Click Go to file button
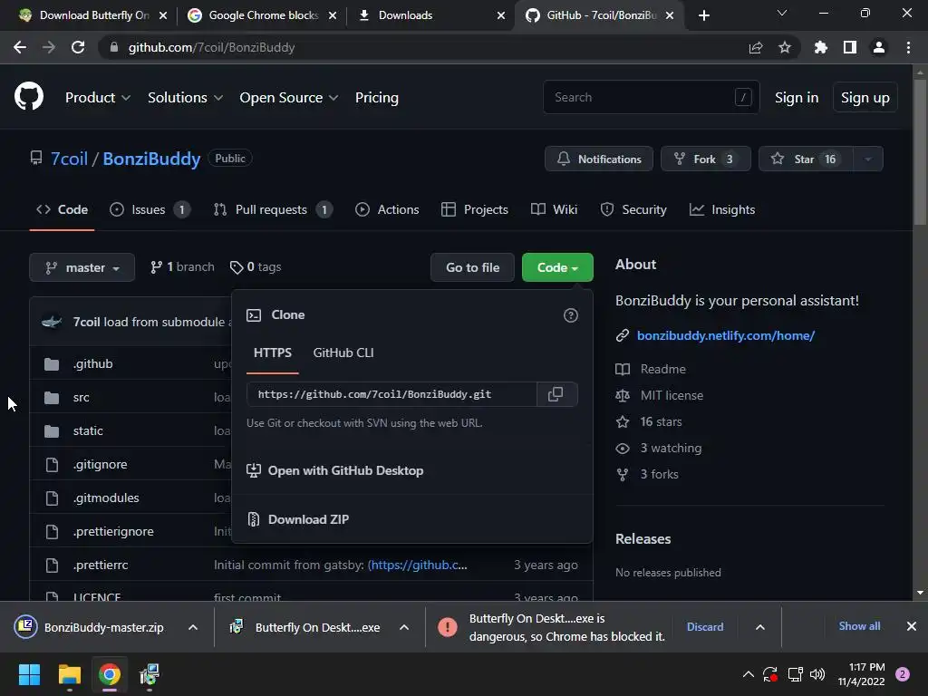The height and width of the screenshot is (696, 928). coord(472,267)
